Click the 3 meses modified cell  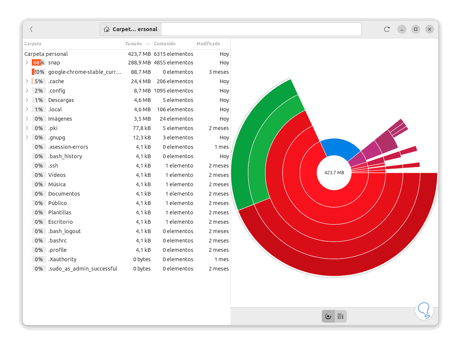click(219, 72)
